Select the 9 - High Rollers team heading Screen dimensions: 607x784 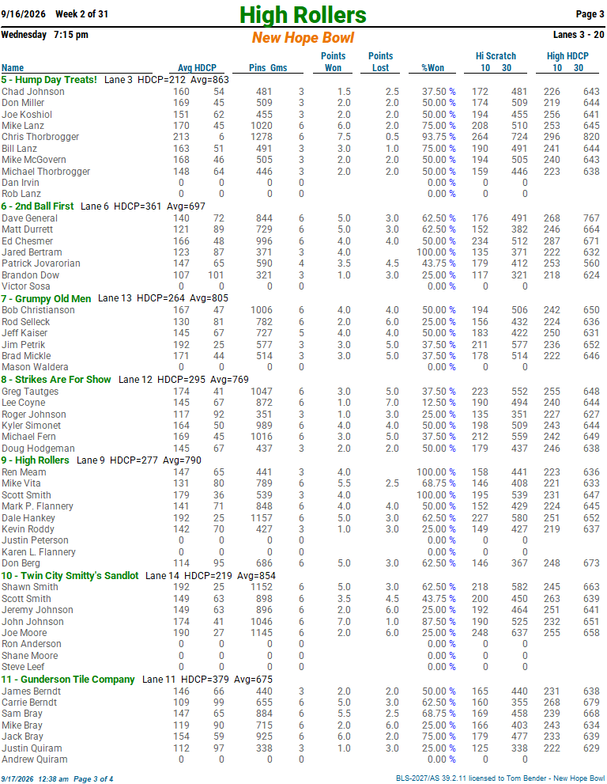point(35,460)
